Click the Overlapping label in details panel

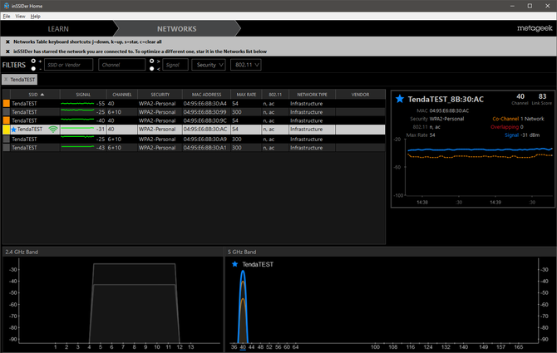pos(505,127)
